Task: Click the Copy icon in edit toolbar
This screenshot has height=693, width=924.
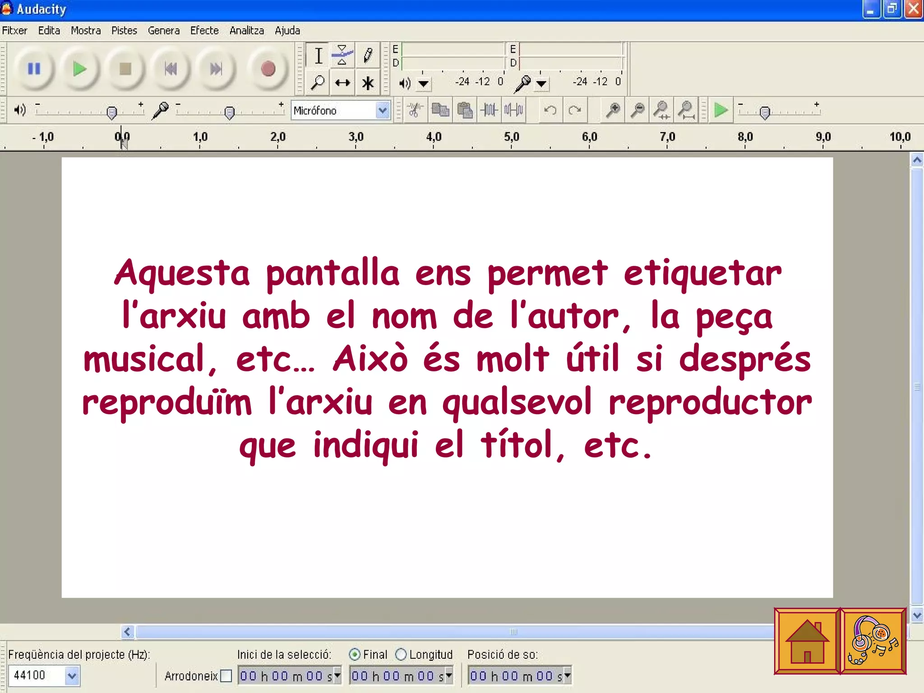Action: (x=440, y=110)
